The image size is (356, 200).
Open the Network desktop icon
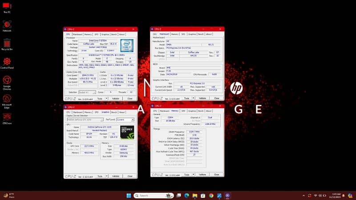7,25
